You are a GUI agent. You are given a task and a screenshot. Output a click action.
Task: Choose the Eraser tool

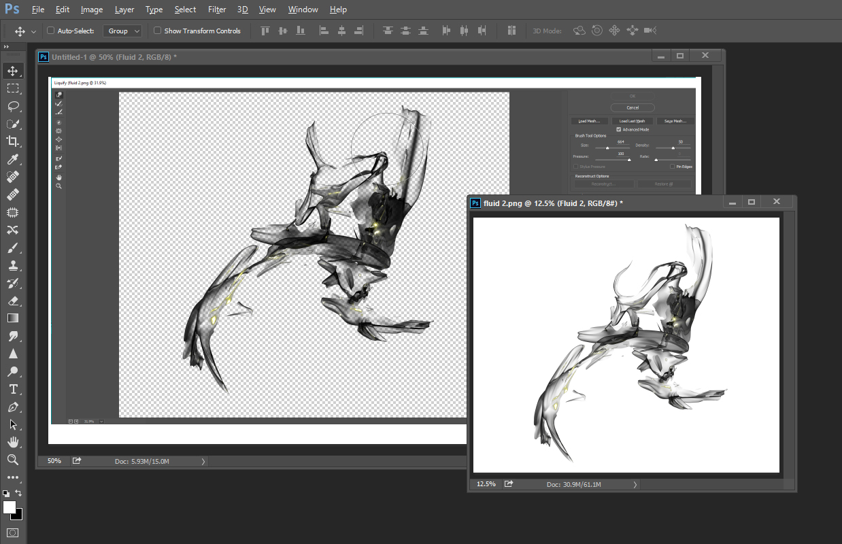[13, 301]
